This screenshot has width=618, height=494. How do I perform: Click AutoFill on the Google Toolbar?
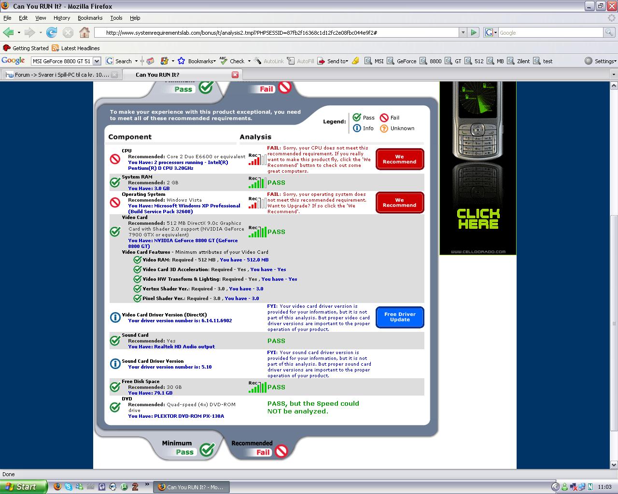point(300,61)
